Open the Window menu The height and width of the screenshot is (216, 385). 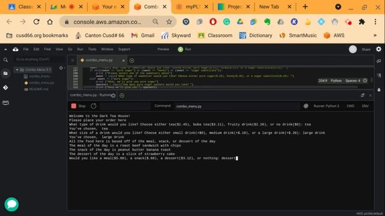107,49
